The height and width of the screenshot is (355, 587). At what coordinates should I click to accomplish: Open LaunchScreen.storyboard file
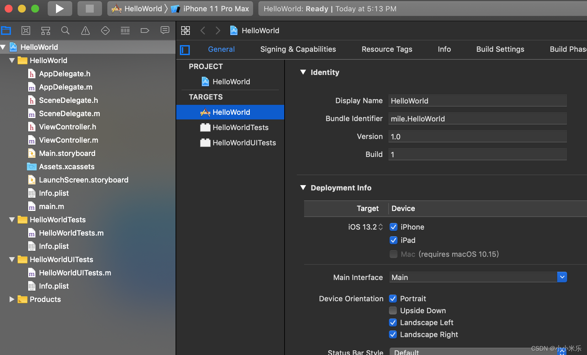pyautogui.click(x=83, y=180)
